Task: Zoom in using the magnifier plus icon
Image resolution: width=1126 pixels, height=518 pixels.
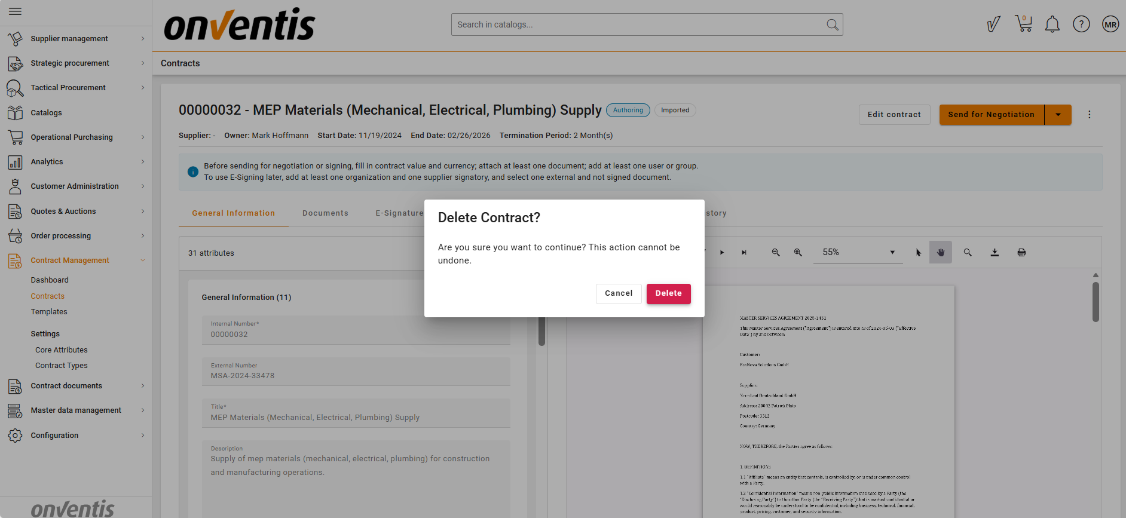Action: pos(798,253)
